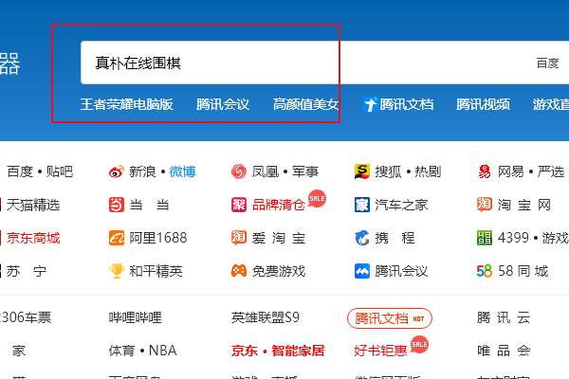Open the 凤凰 link
Viewport: 569px width, 379px height.
coord(266,171)
